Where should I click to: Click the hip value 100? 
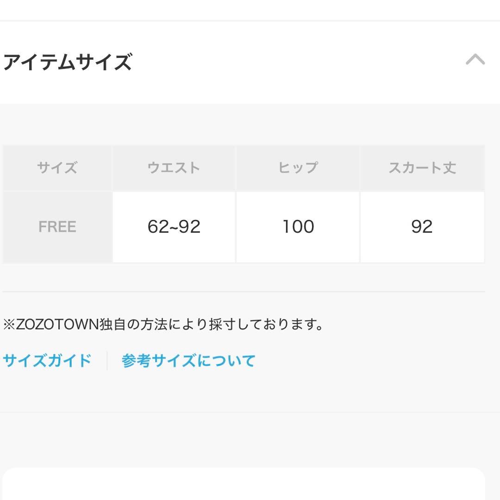click(x=298, y=227)
